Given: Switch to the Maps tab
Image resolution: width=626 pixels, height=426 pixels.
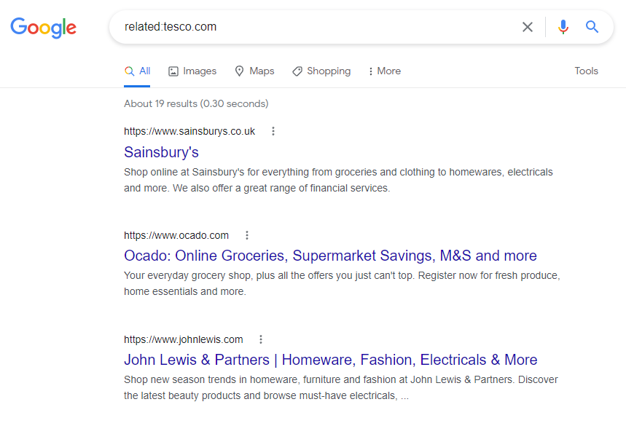Looking at the screenshot, I should [254, 71].
